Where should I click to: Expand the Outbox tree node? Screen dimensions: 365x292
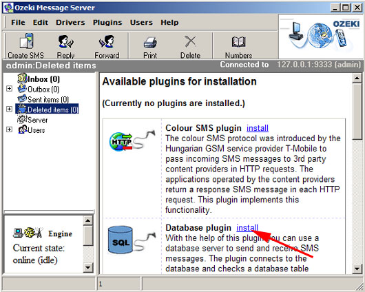10,89
